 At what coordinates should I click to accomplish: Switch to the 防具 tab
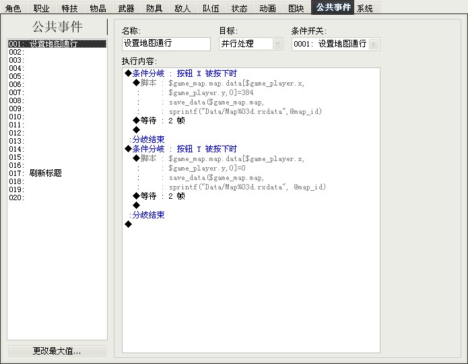[154, 8]
